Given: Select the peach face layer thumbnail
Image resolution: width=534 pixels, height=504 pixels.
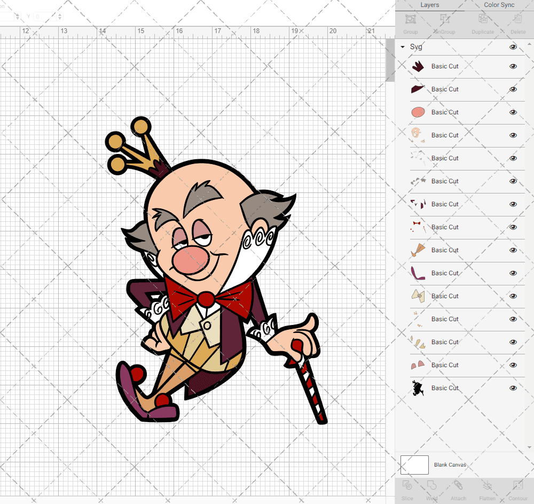Looking at the screenshot, I should [418, 135].
